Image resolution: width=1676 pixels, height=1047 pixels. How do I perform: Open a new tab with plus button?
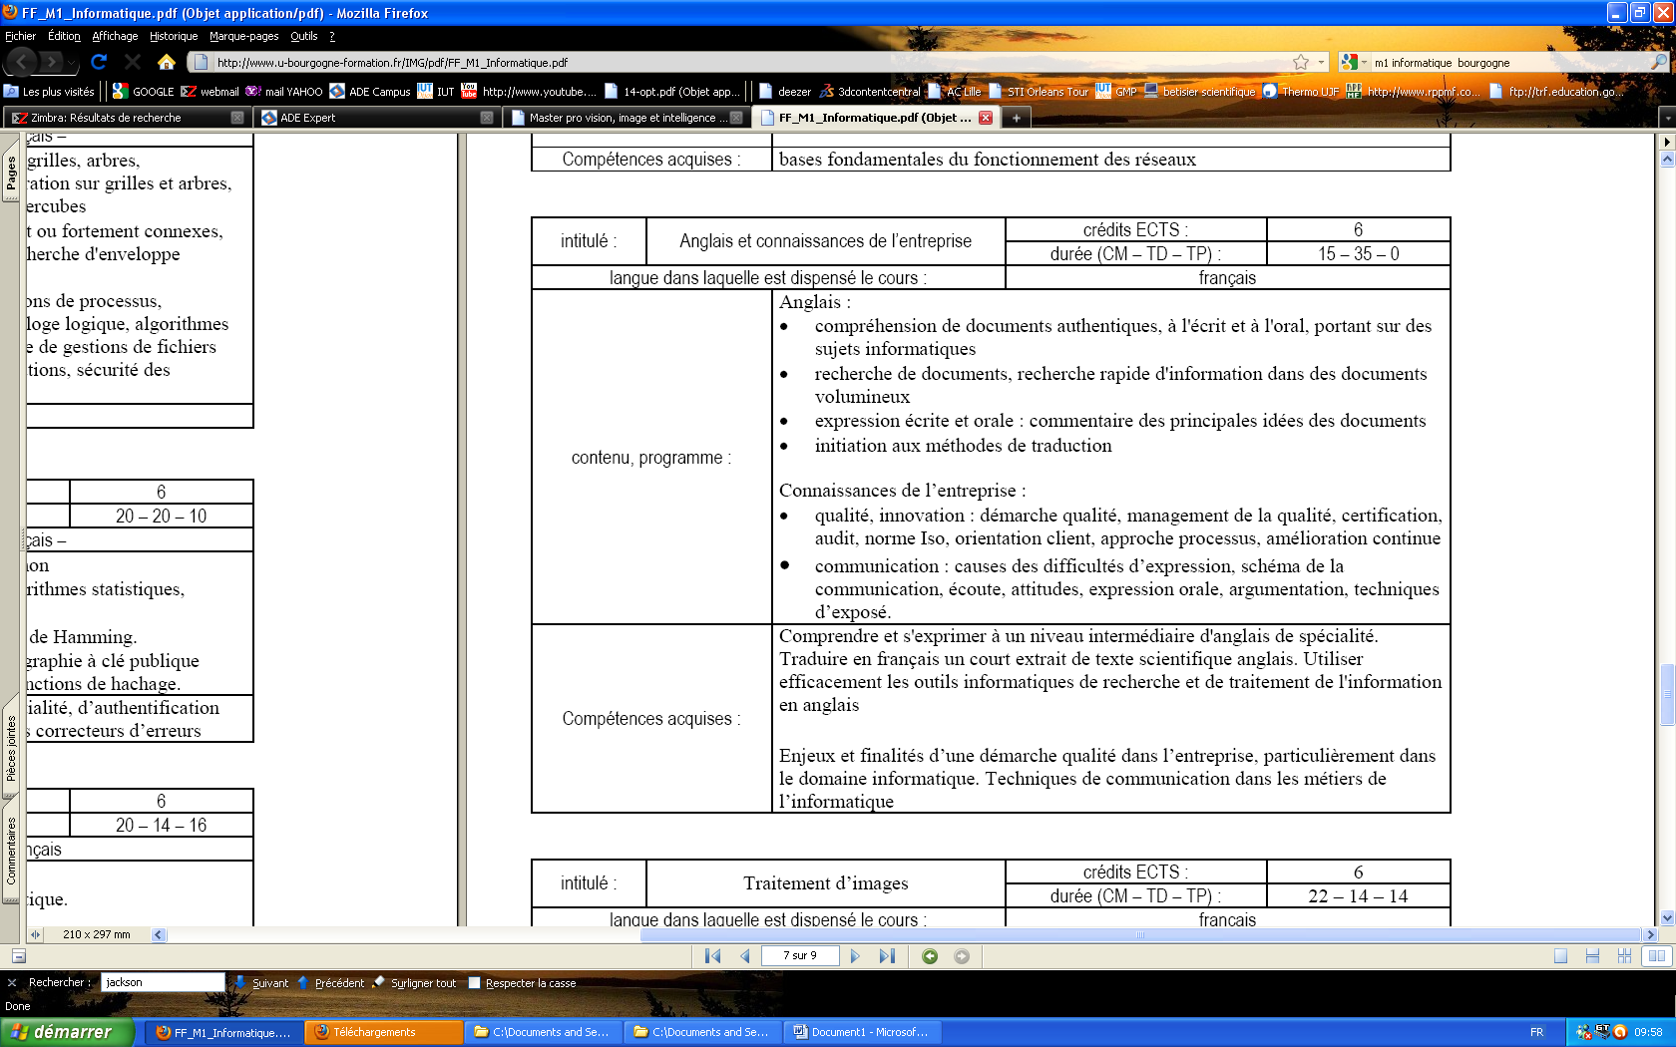[x=1016, y=118]
